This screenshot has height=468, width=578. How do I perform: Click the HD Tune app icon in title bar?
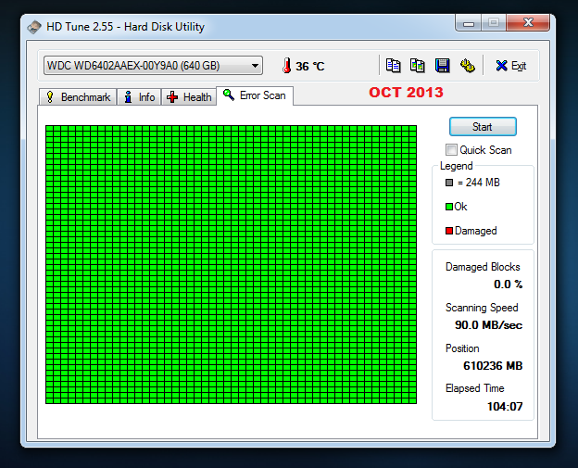(x=34, y=27)
